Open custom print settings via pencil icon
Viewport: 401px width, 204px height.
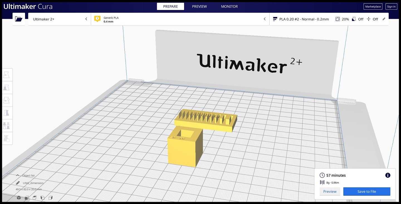tap(384, 19)
